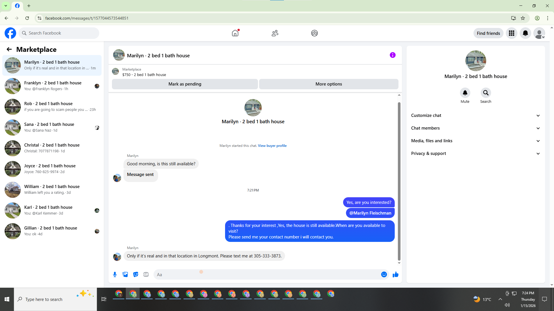Viewport: 554px width, 311px height.
Task: Click the Mark as pending button
Action: [185, 84]
